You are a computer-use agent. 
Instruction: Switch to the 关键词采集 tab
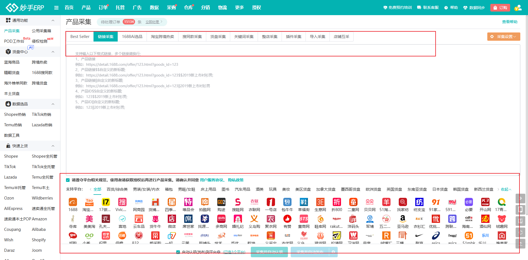[x=244, y=37]
